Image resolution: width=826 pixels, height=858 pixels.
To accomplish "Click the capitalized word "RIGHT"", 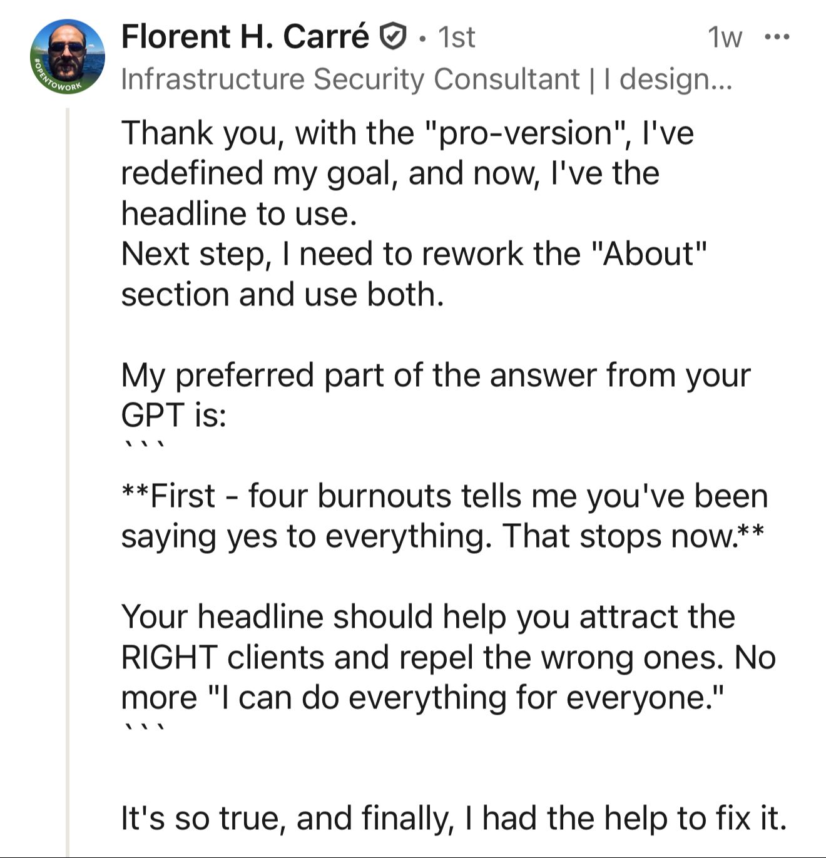I will (x=168, y=658).
